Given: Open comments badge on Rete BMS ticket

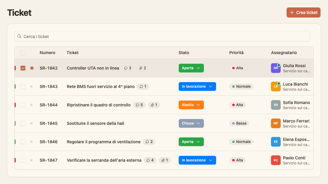Looking at the screenshot, I should coord(143,87).
